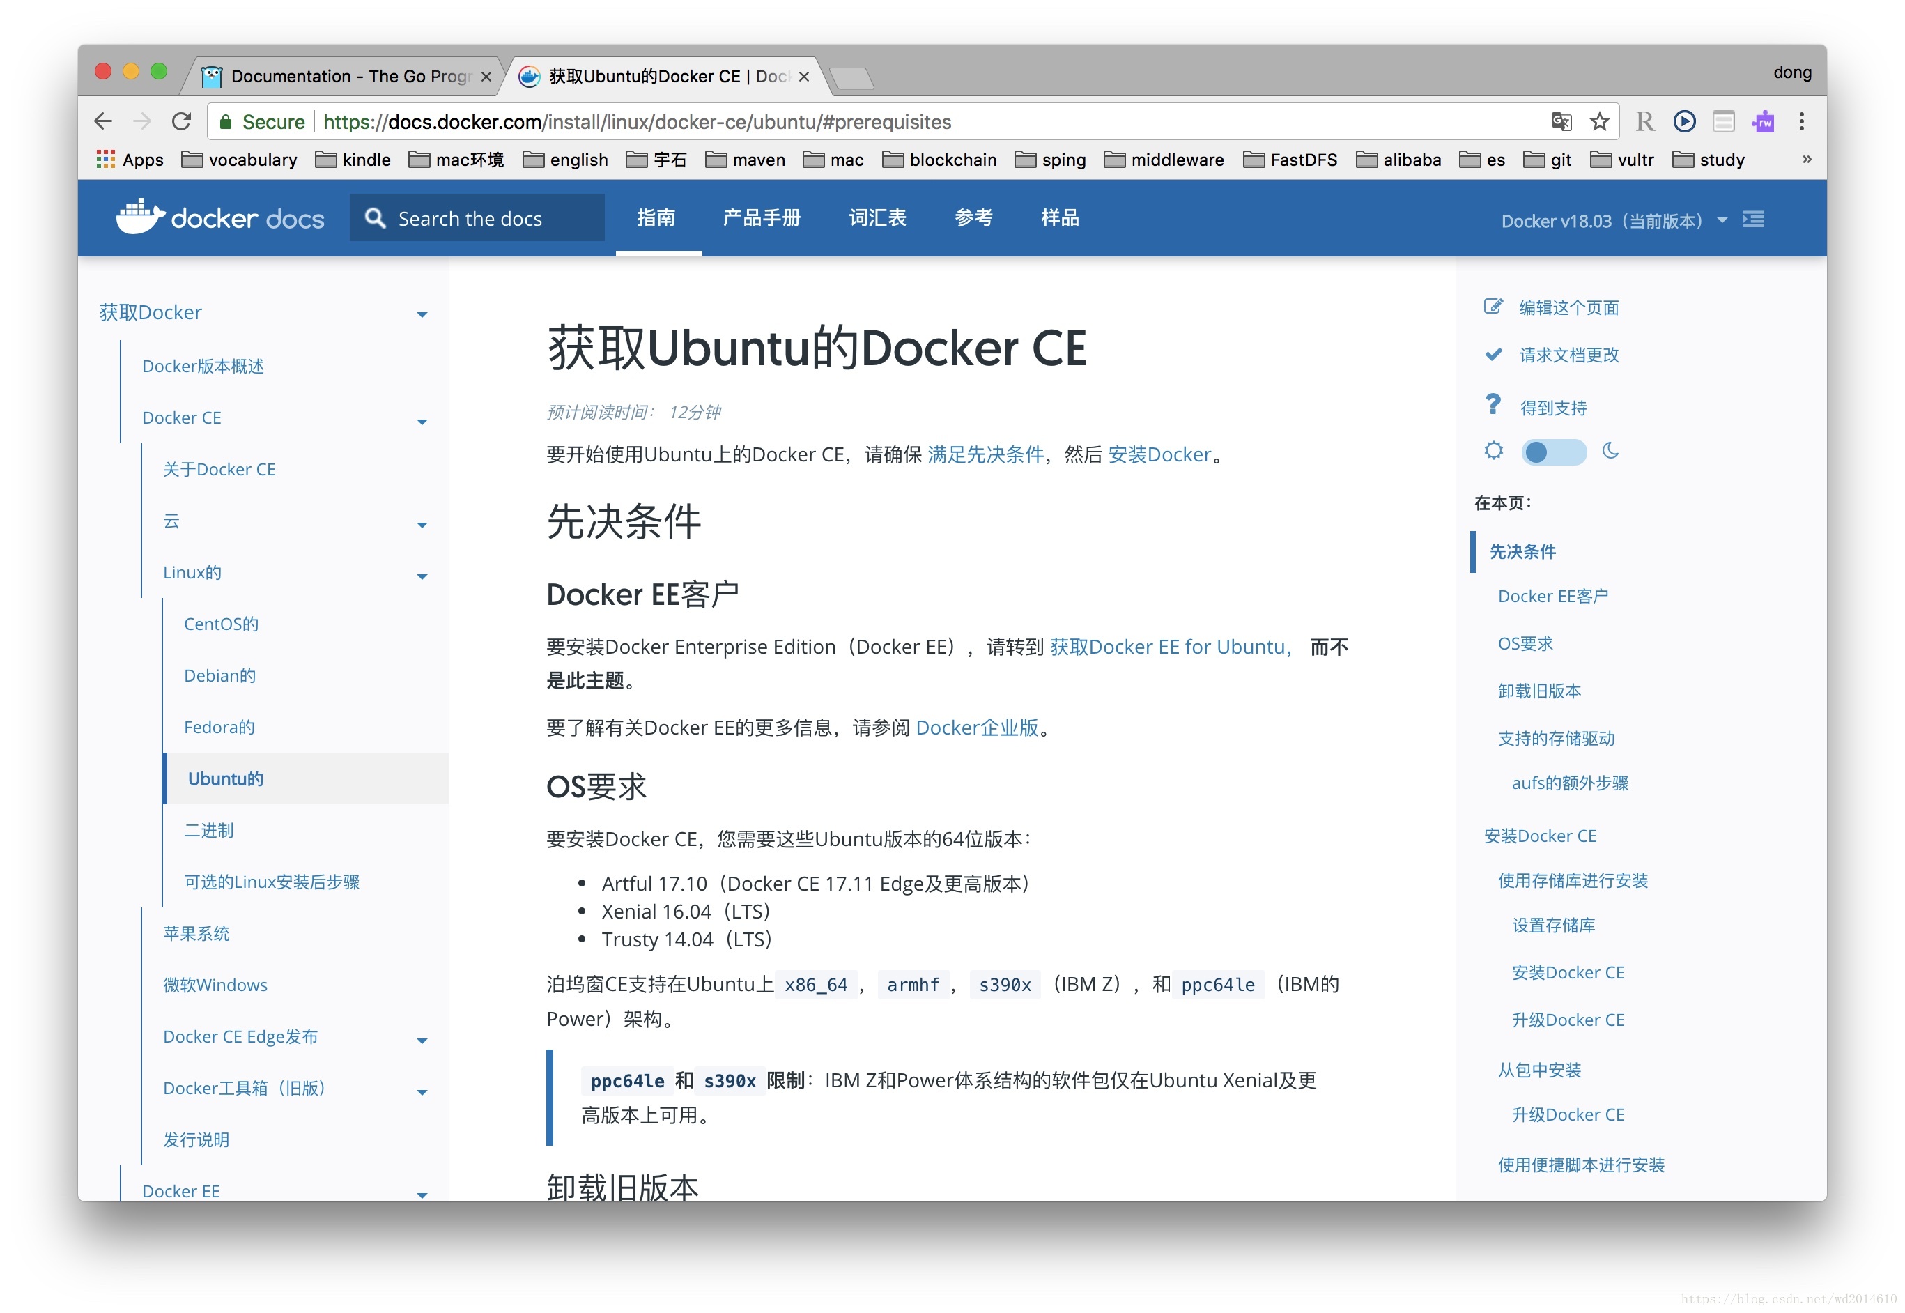
Task: Click the dong profile button
Action: pyautogui.click(x=1791, y=72)
